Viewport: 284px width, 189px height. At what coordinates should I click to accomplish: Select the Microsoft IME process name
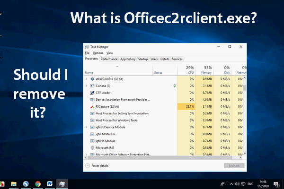105,148
